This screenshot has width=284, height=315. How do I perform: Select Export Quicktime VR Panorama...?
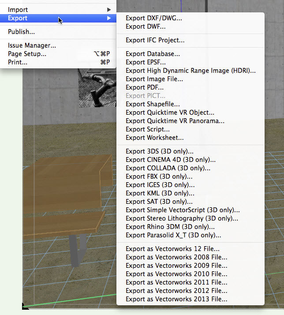coord(191,121)
